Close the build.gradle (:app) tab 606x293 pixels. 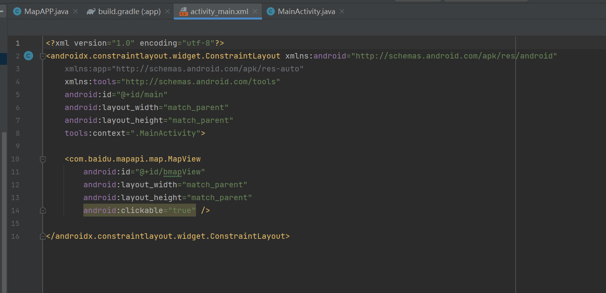[167, 11]
